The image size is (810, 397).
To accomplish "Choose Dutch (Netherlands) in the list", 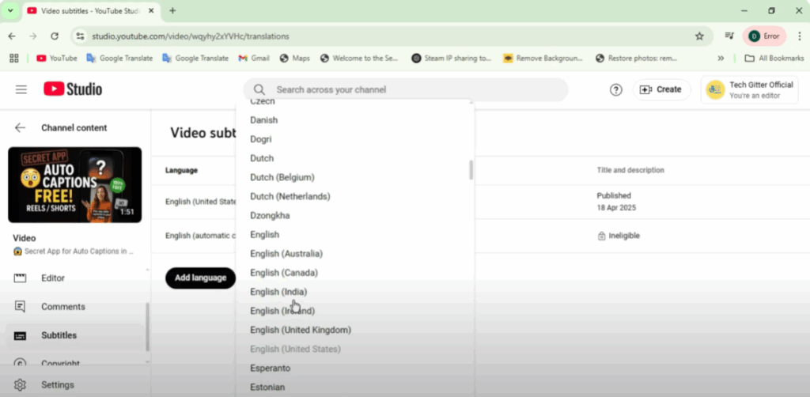I will click(x=290, y=196).
